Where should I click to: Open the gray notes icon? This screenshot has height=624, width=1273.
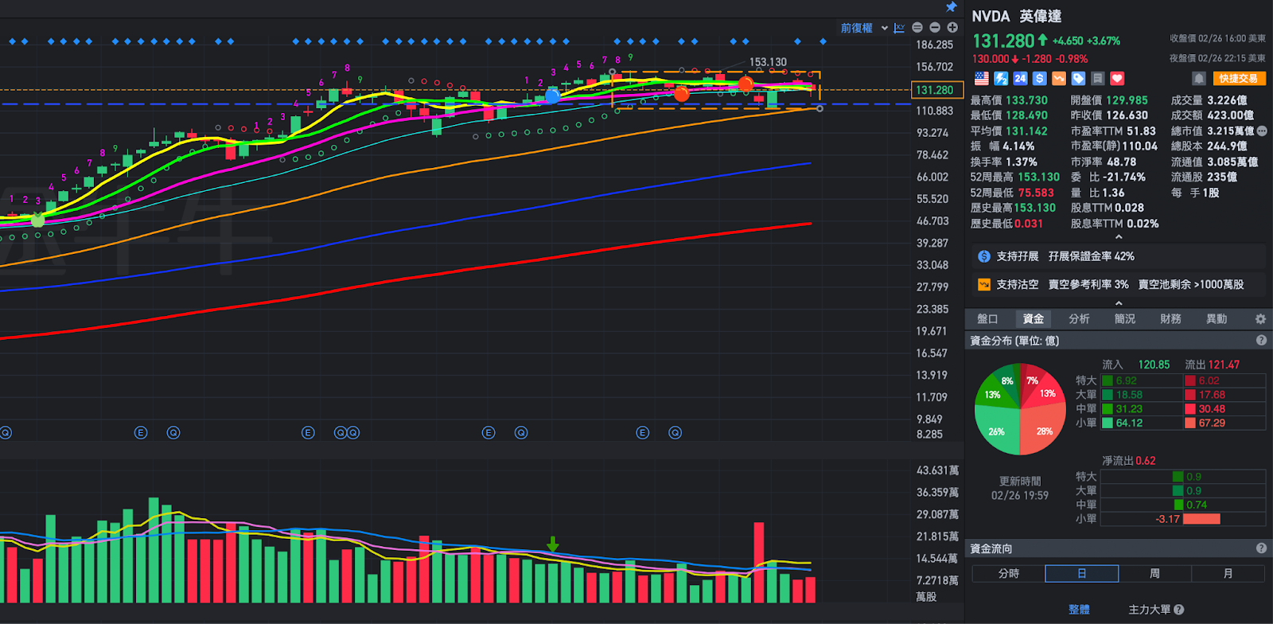point(1098,79)
